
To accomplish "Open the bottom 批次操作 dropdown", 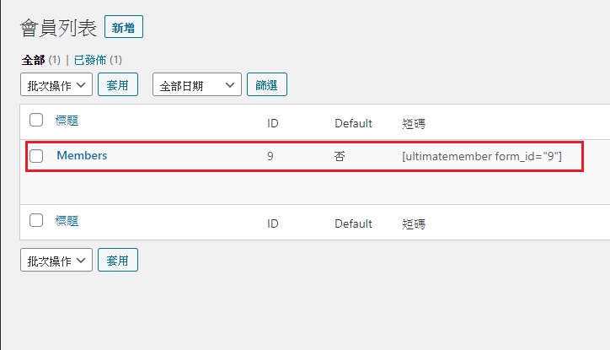I will 56,260.
